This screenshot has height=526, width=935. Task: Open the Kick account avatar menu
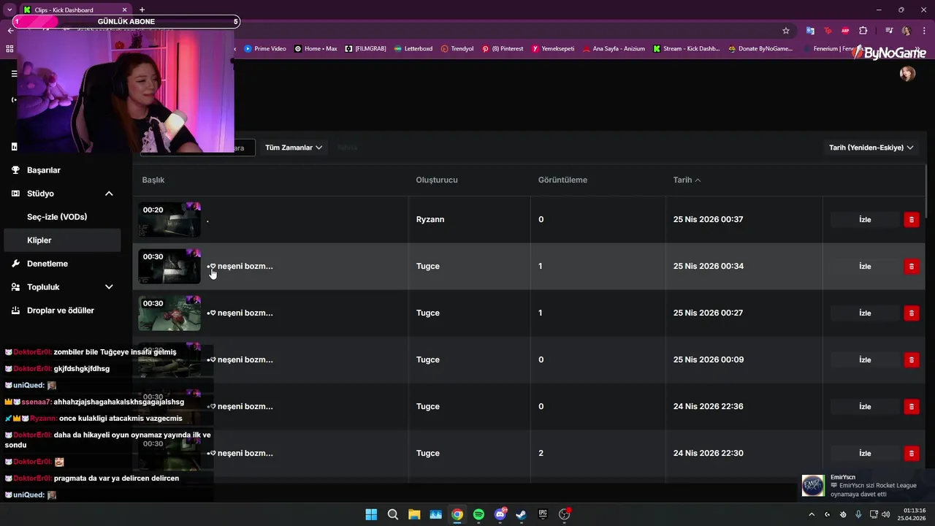click(908, 74)
